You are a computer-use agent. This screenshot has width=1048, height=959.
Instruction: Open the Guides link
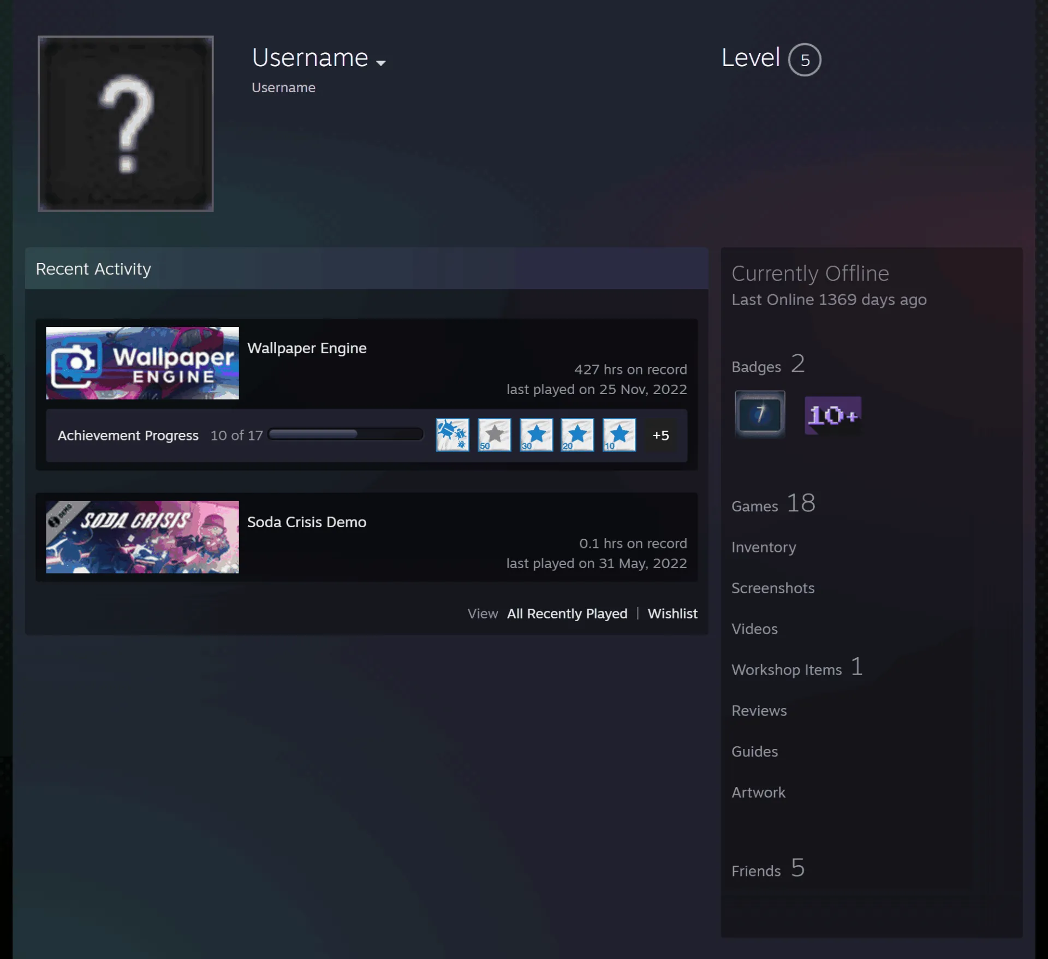click(x=754, y=752)
